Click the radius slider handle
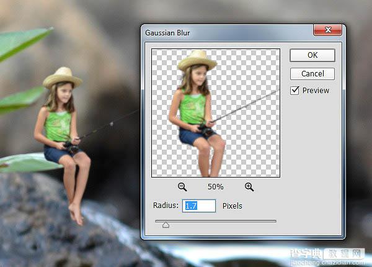 coord(166,225)
